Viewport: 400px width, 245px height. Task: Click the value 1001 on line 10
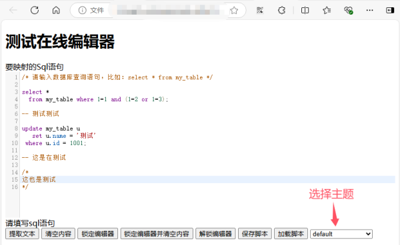[77, 143]
